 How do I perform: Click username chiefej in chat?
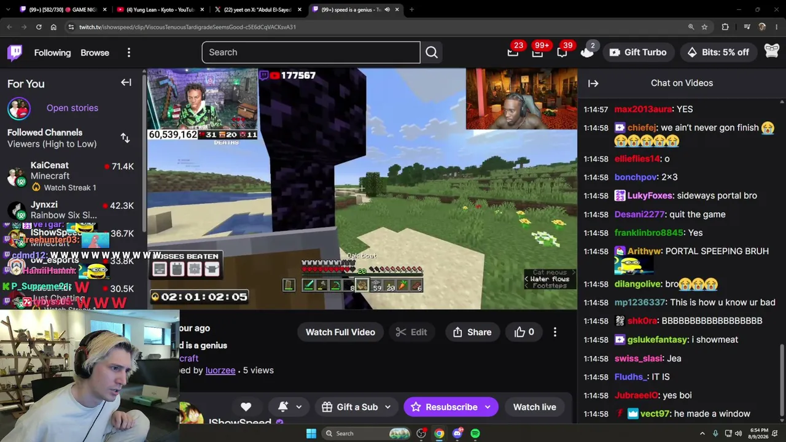point(642,128)
